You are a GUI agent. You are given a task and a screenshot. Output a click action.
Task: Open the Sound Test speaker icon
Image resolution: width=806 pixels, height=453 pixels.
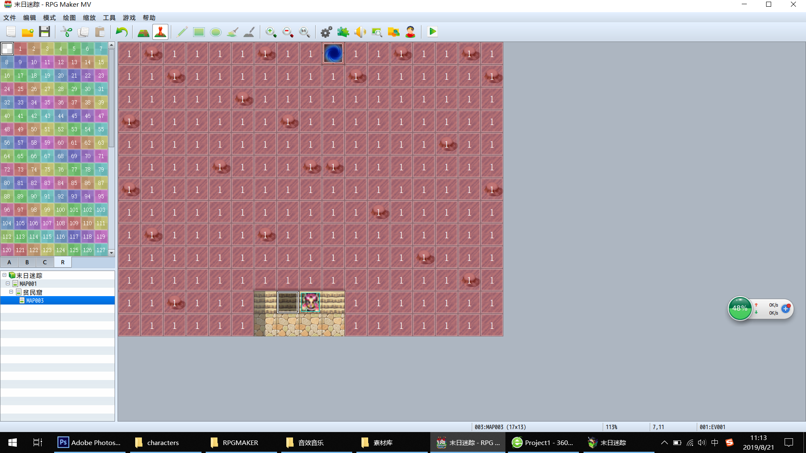point(360,32)
